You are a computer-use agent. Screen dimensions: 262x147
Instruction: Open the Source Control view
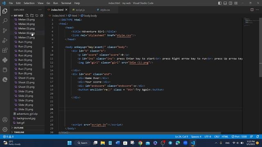(x=5, y=31)
